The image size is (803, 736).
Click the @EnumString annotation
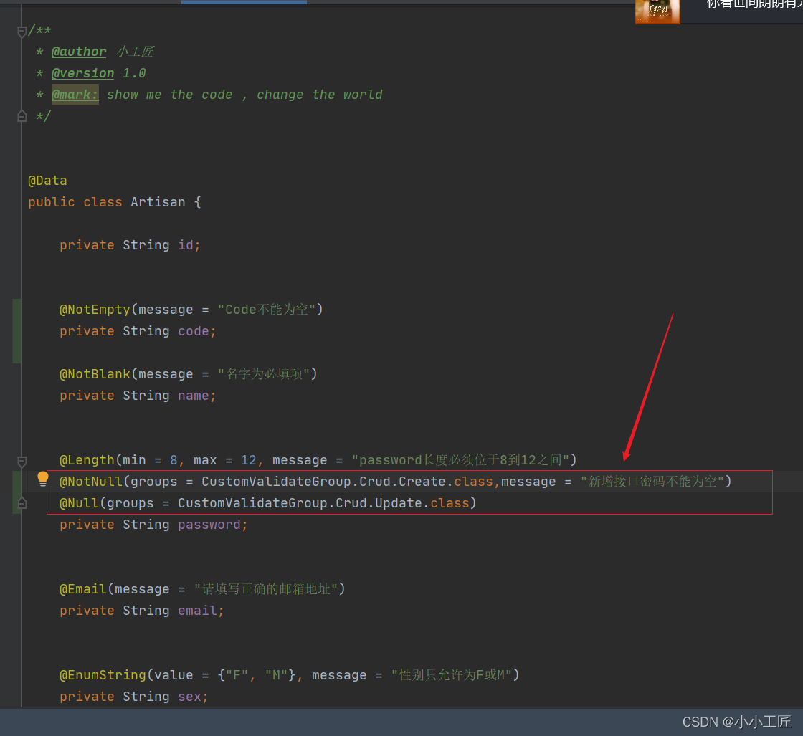point(103,675)
